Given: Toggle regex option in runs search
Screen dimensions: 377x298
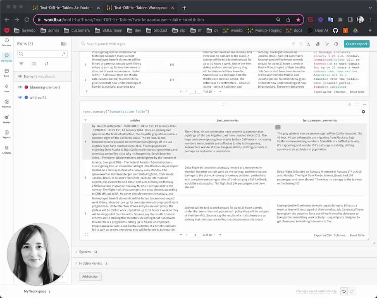Looking at the screenshot, I should pyautogui.click(x=64, y=54).
